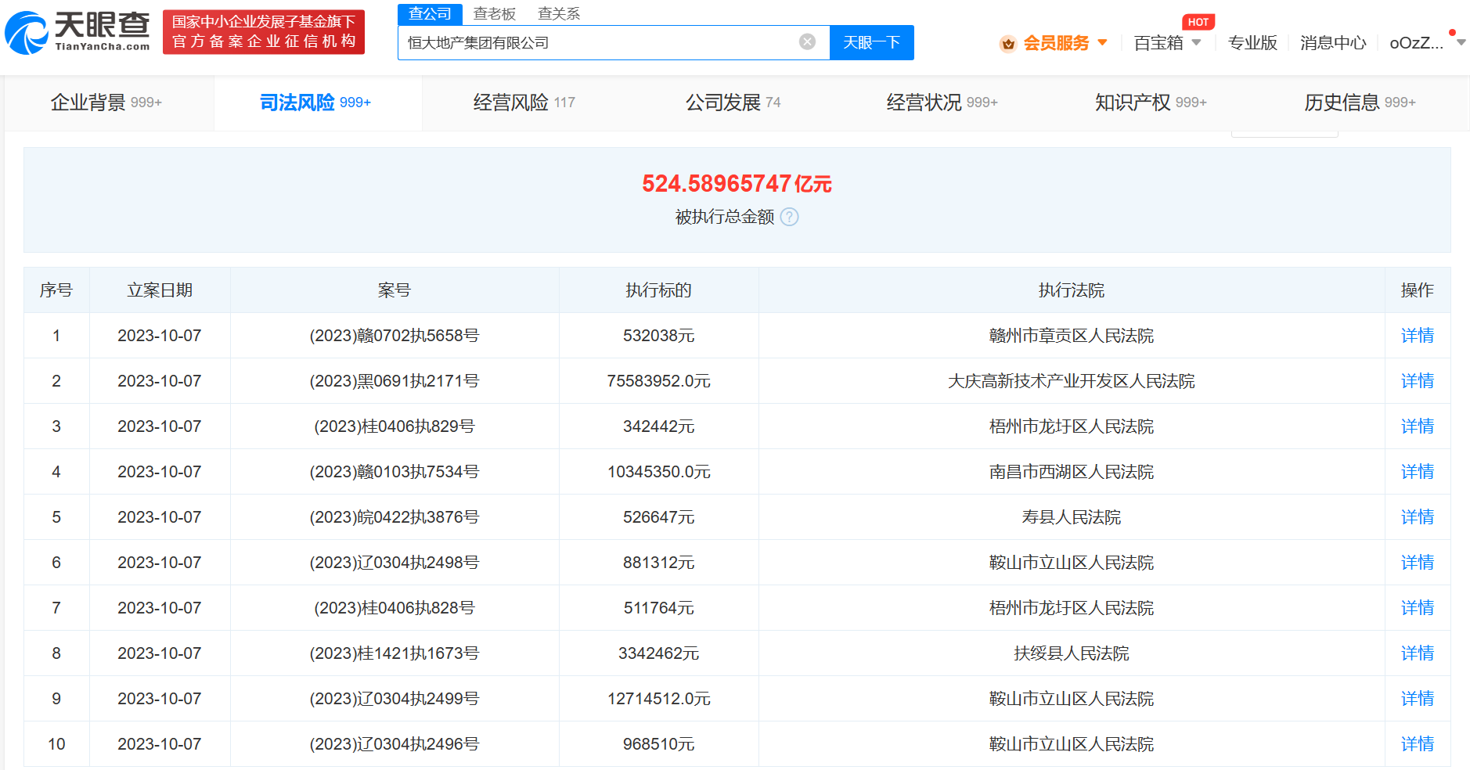View 详情 for case (2023)赣0702执5658号
This screenshot has width=1470, height=770.
pyautogui.click(x=1418, y=336)
